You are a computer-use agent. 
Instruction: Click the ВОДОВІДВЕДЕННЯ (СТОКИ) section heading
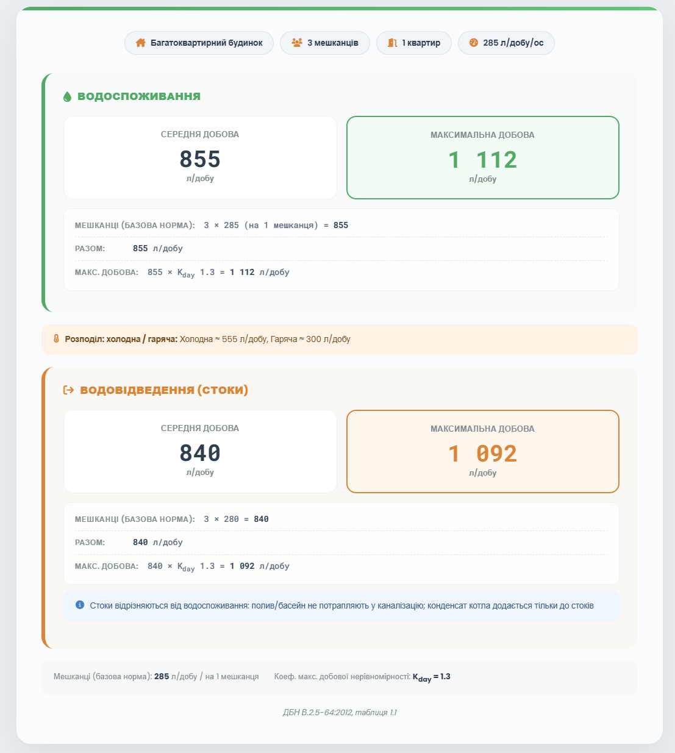coord(164,390)
